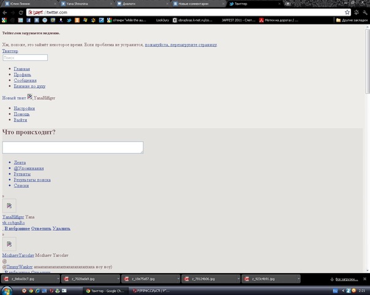Open the 'Настройки' link
The height and width of the screenshot is (295, 370).
click(x=25, y=109)
